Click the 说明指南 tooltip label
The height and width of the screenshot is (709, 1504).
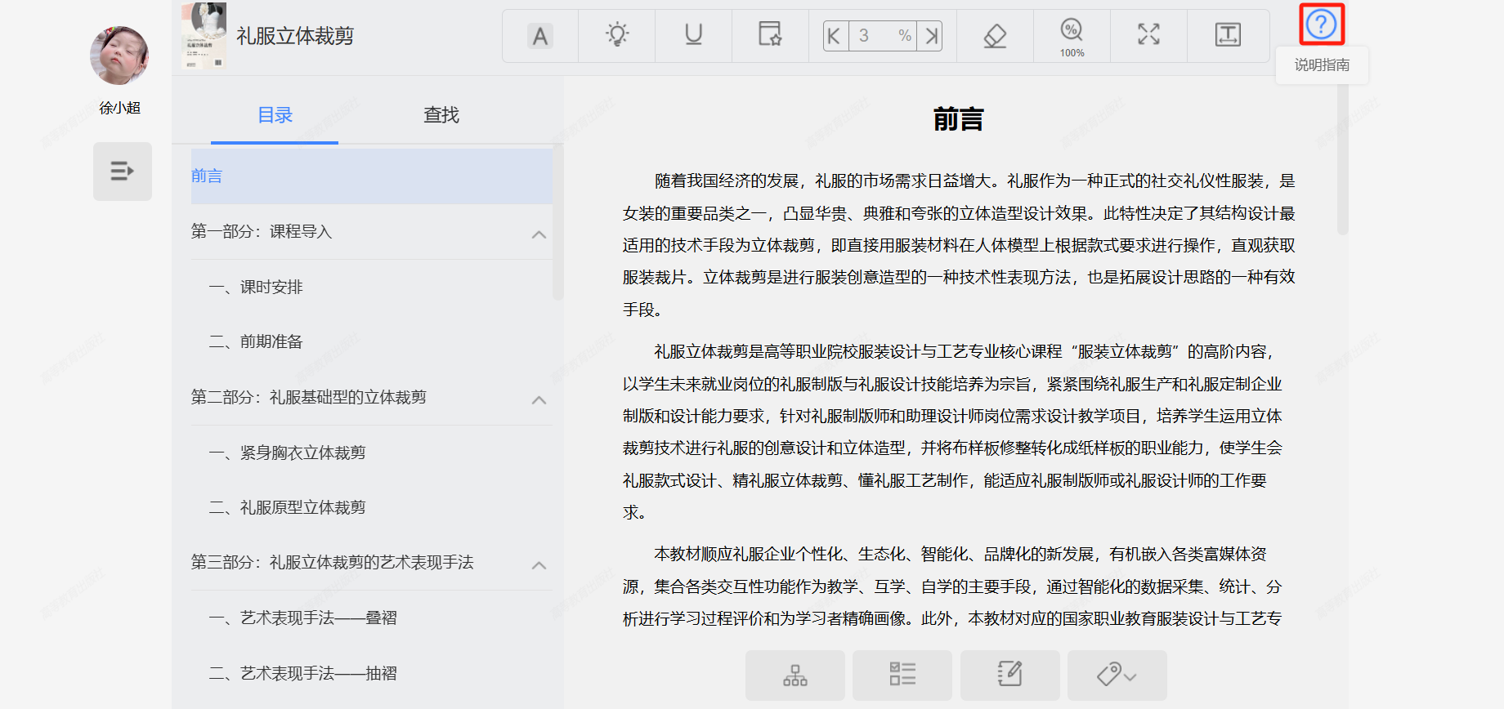point(1322,65)
